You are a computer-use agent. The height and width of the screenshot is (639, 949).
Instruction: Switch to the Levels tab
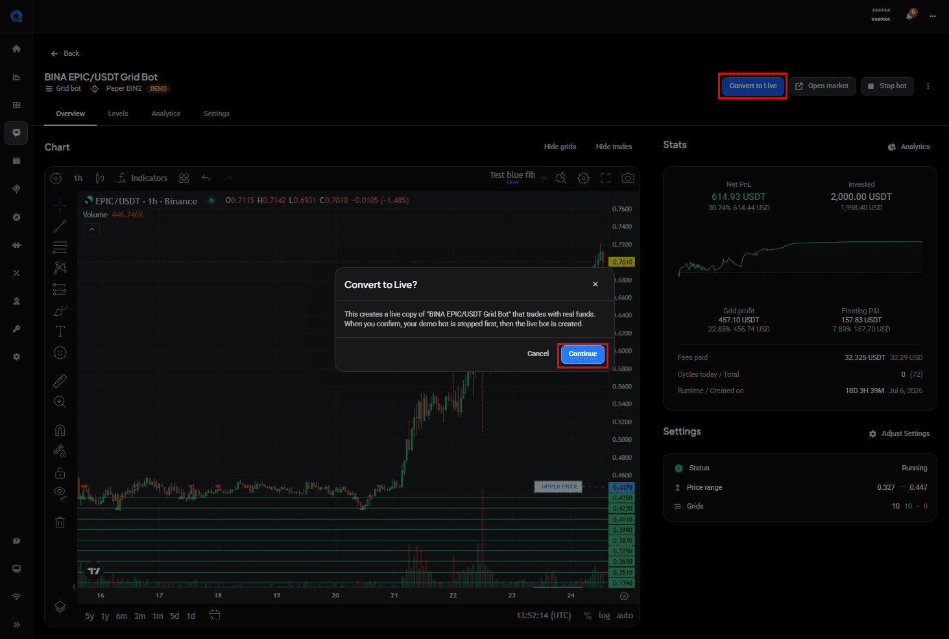click(x=118, y=114)
